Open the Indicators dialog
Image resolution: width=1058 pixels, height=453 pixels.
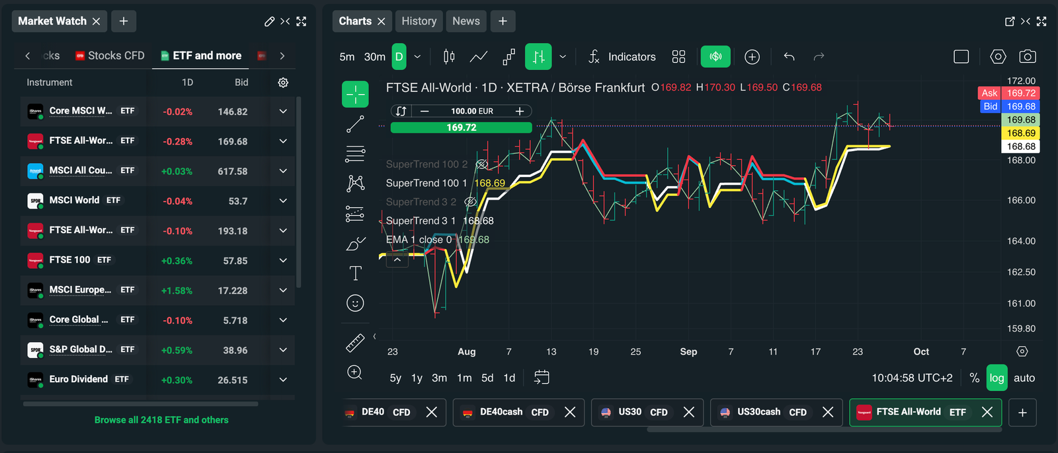622,57
